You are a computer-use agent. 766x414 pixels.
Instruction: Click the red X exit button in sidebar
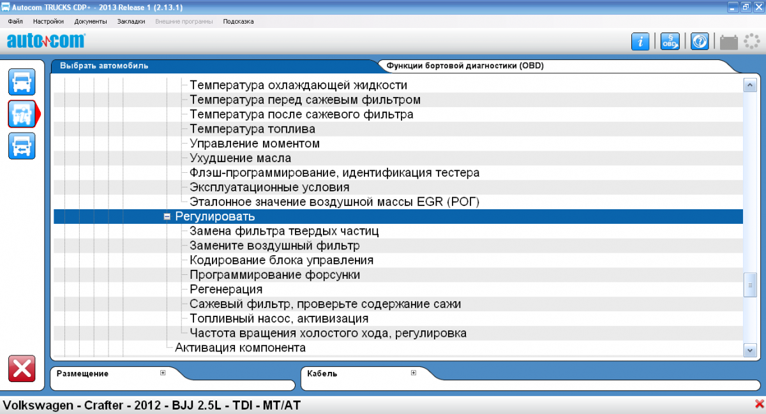[22, 369]
